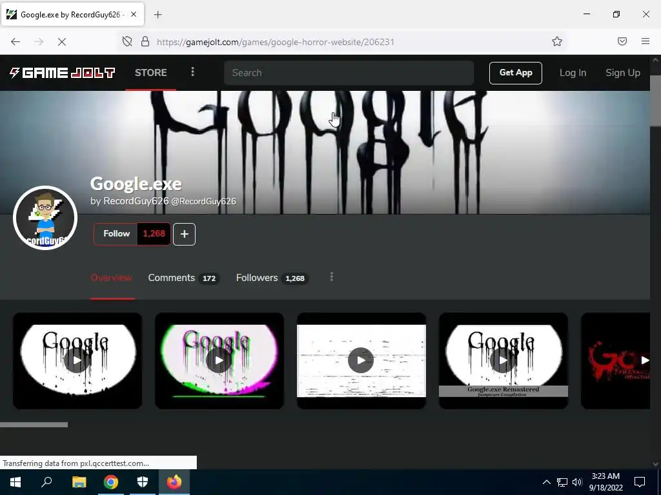661x495 pixels.
Task: Open the STORE tab
Action: 150,73
